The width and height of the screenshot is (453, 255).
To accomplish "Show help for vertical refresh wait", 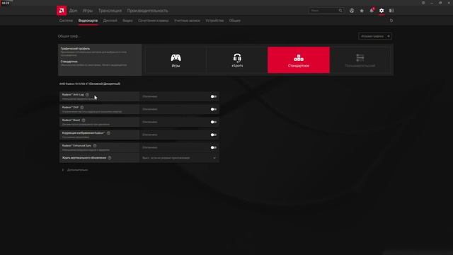I will coord(110,158).
